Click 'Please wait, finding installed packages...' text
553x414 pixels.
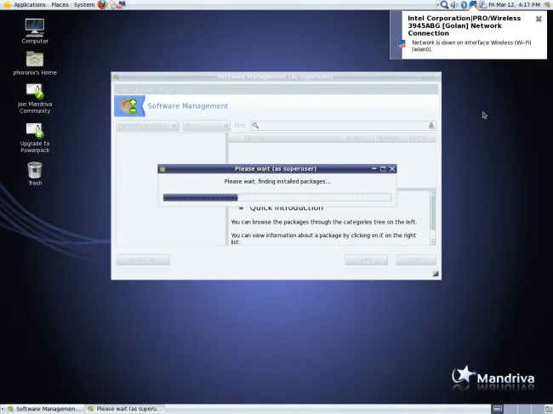click(x=277, y=181)
